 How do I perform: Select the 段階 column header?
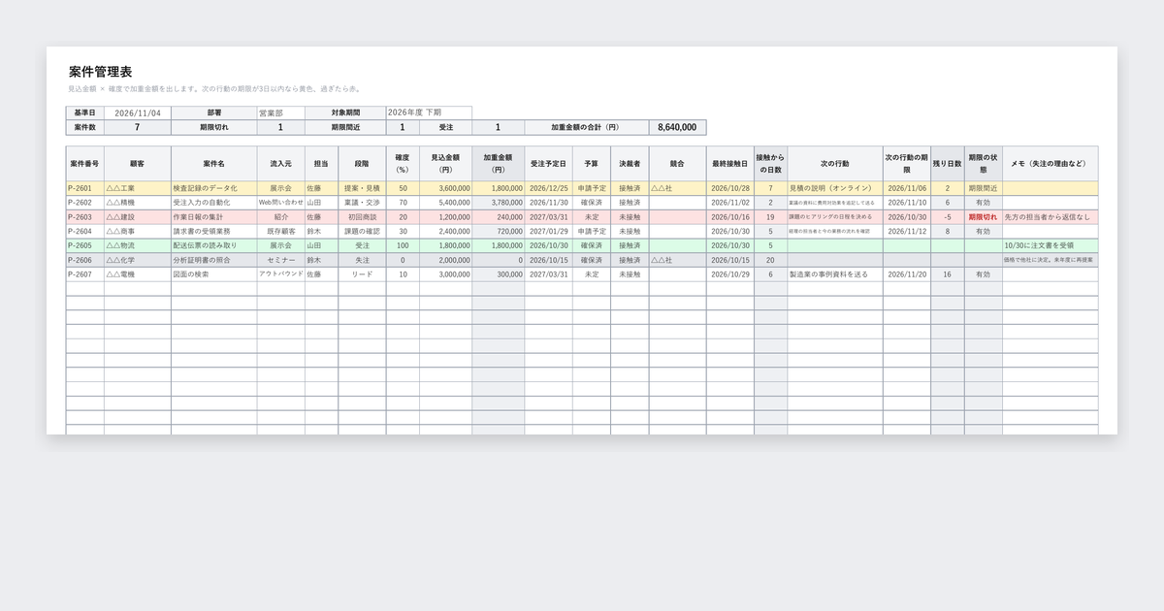click(x=362, y=163)
